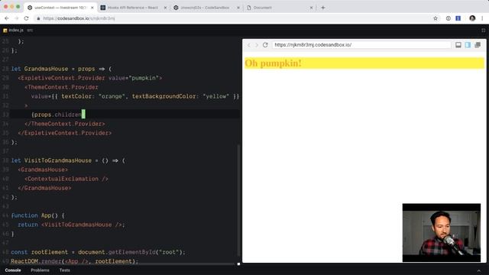Viewport: 489px width, 275px height.
Task: Click the <ContextualExclamation /> element in code
Action: pyautogui.click(x=66, y=179)
